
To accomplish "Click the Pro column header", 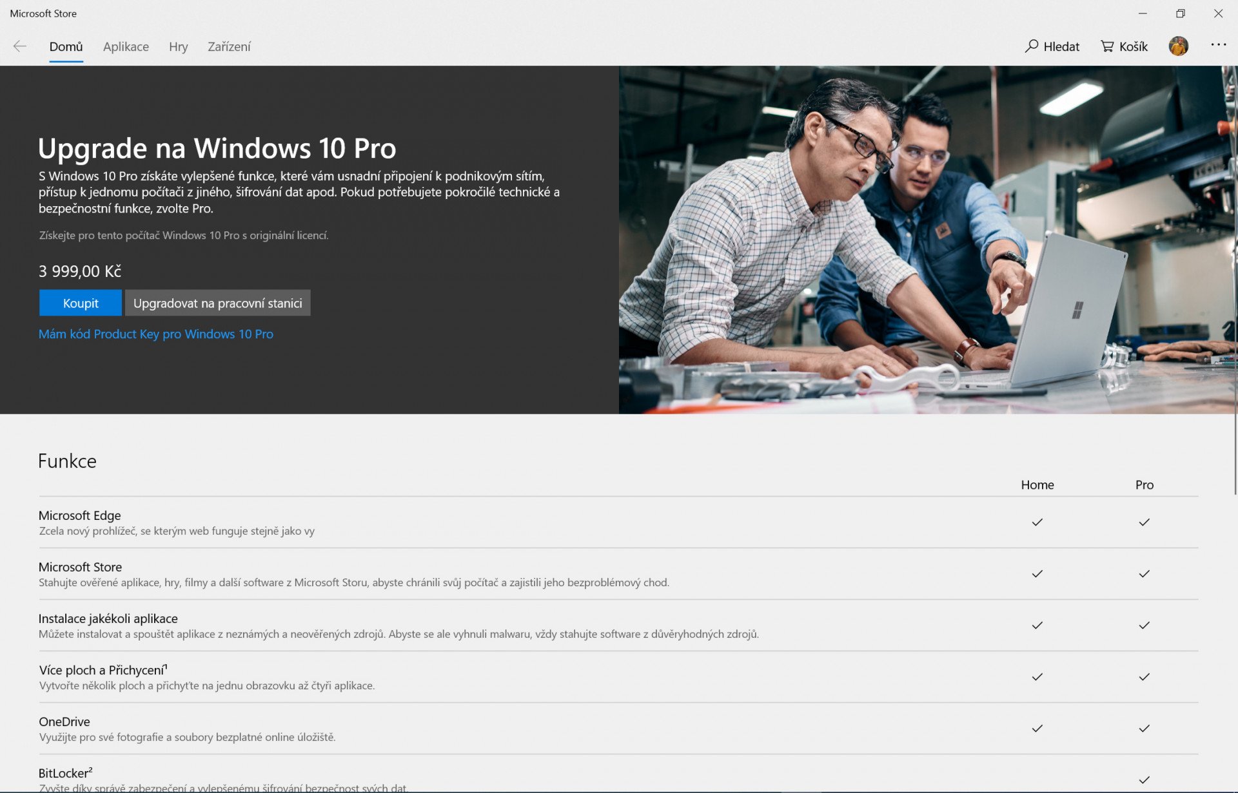I will click(1144, 484).
